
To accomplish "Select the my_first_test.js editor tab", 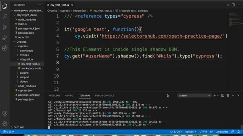I will click(60, 5).
